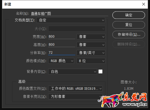This screenshot has height=110, width=150.
Task: Click the 高度 value field
Action: (x=62, y=45)
